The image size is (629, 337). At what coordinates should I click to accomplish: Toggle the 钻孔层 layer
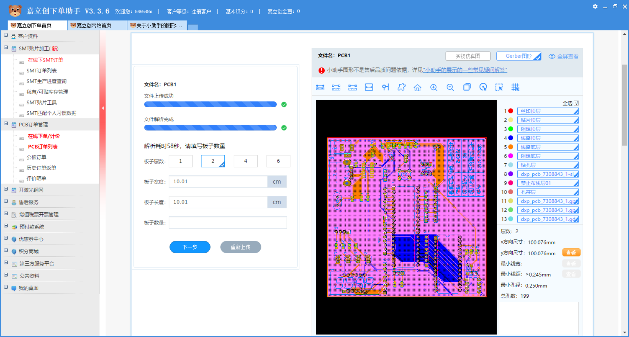(x=547, y=165)
